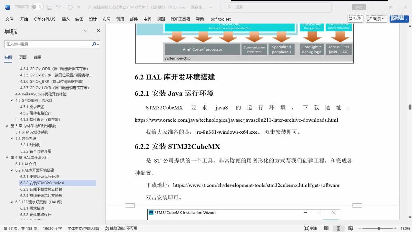This screenshot has height=232, width=412.
Task: Collapse the 4.5 GPIO案例:流水灯 heading
Action: pyautogui.click(x=12, y=101)
